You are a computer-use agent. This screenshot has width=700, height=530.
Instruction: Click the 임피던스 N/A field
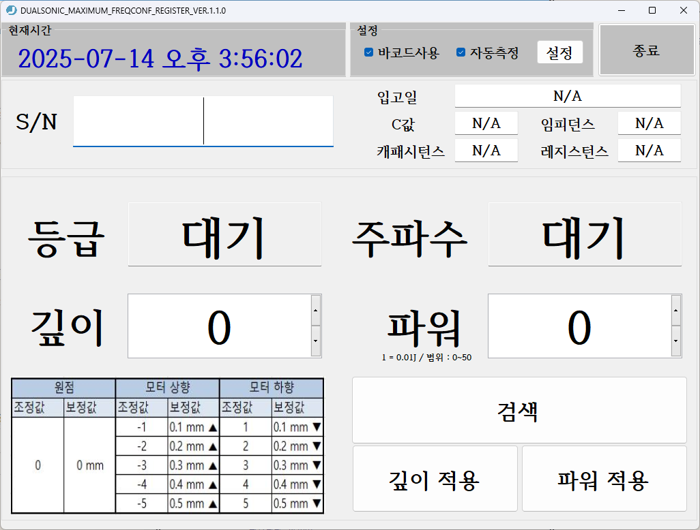(649, 123)
